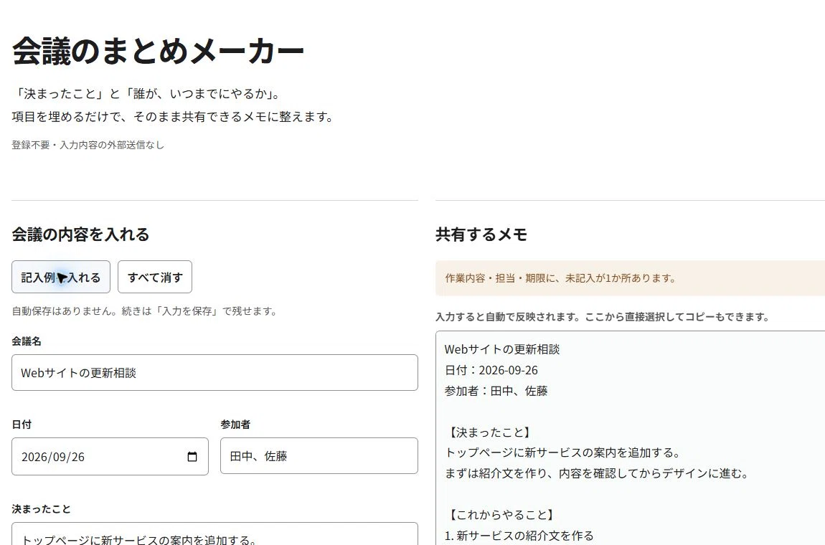Click the 【決まったこと】 line in memo
The width and height of the screenshot is (825, 545).
489,432
